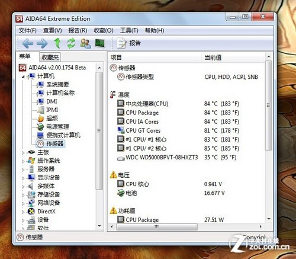Select 传感器 in the left tree
Viewport: 296px width, 259px height.
pos(50,143)
